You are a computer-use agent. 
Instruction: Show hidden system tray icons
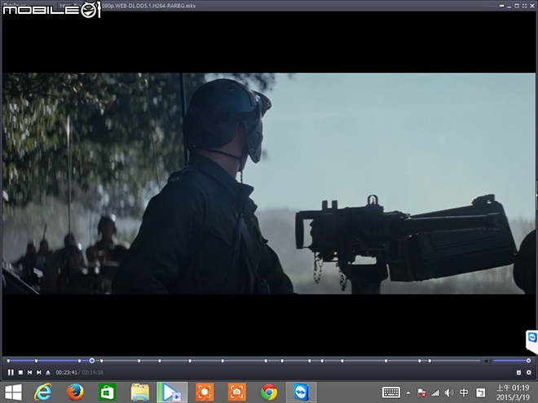(x=408, y=392)
